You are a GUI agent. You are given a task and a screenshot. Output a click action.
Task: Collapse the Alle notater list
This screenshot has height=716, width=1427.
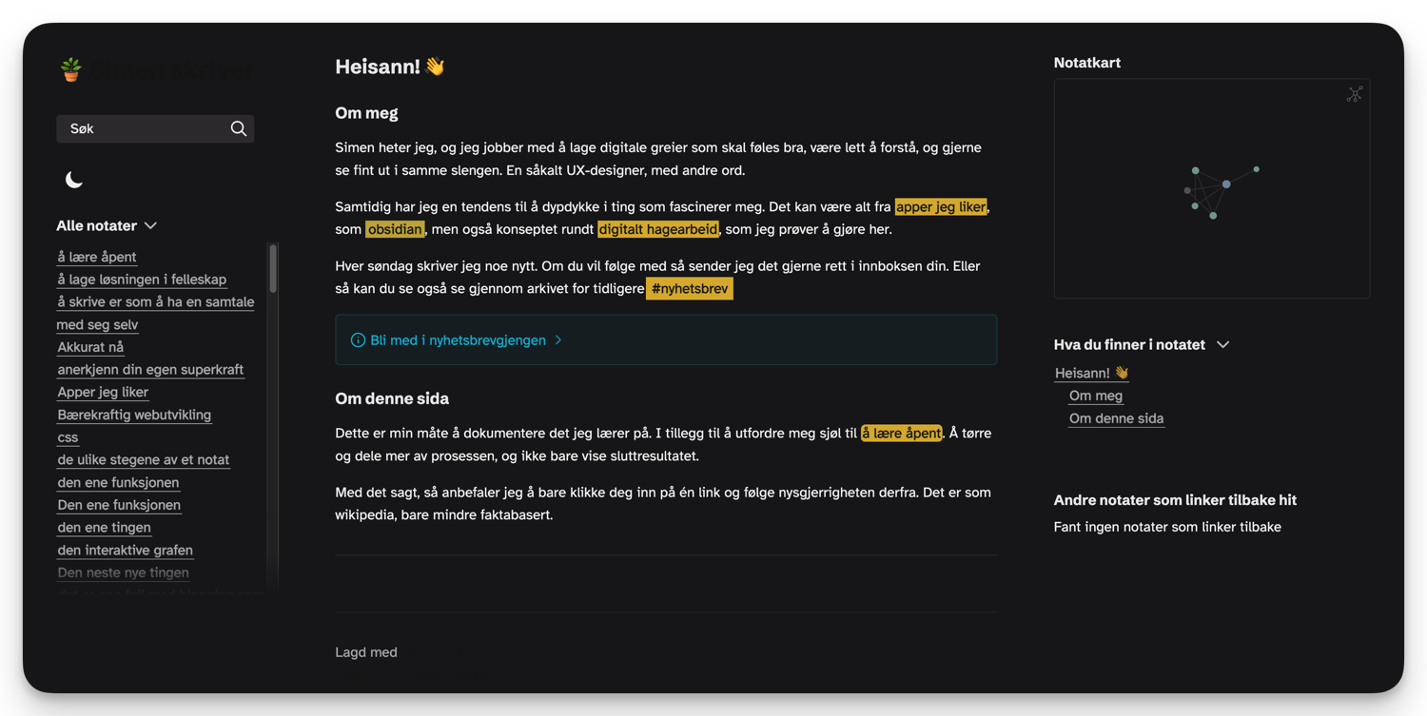[x=150, y=226]
